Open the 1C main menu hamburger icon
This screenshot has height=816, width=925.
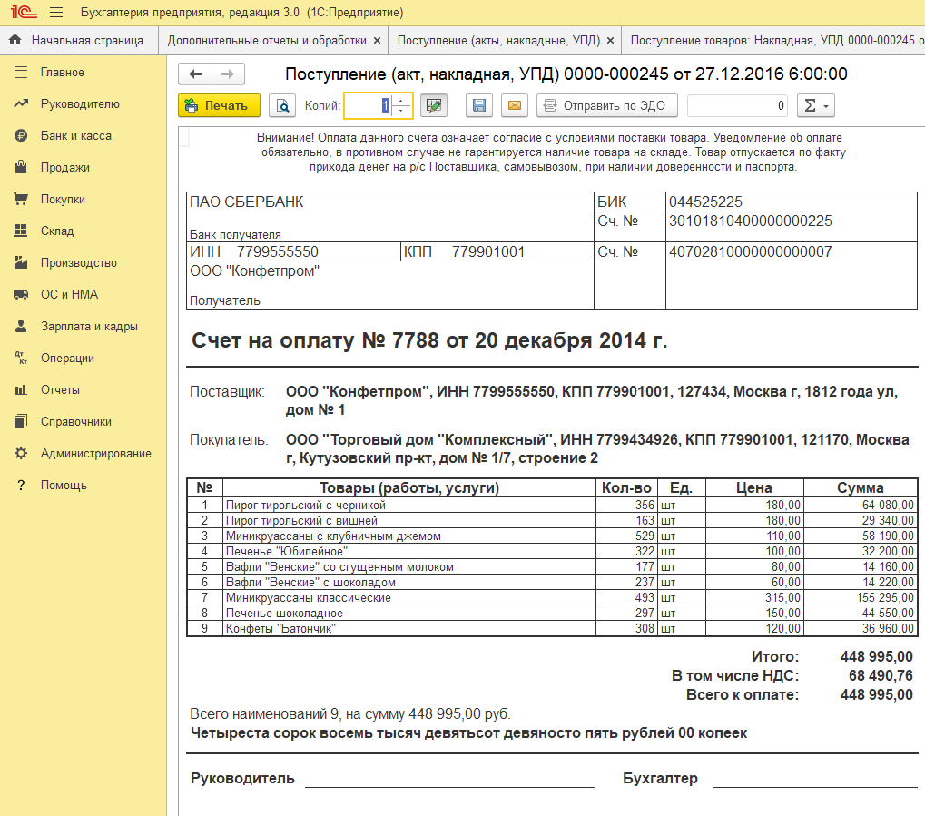56,13
